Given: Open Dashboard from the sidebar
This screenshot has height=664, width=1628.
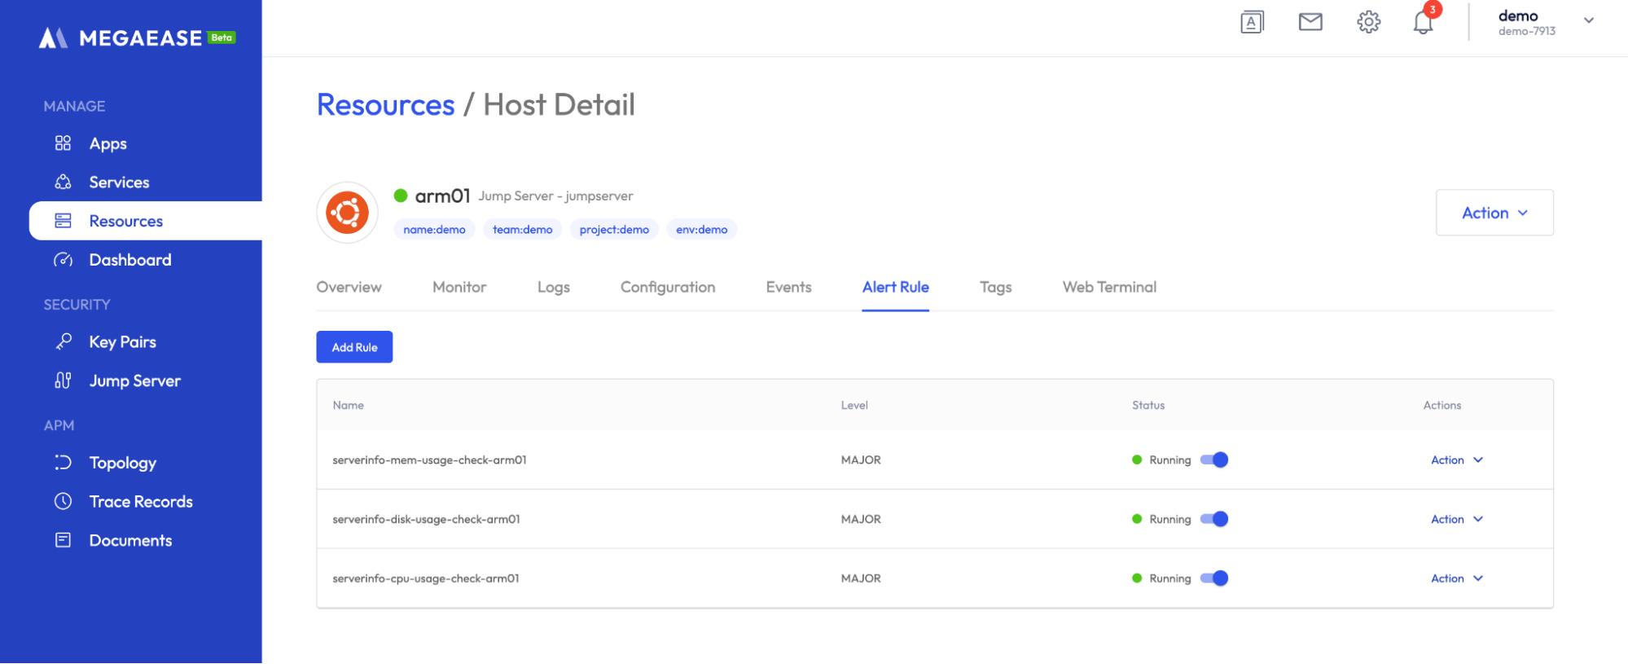Looking at the screenshot, I should point(129,260).
